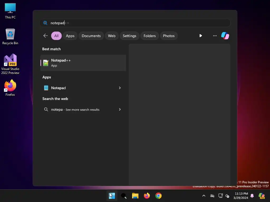
Task: Select the Recycle Bin desktop icon
Action: (x=10, y=37)
